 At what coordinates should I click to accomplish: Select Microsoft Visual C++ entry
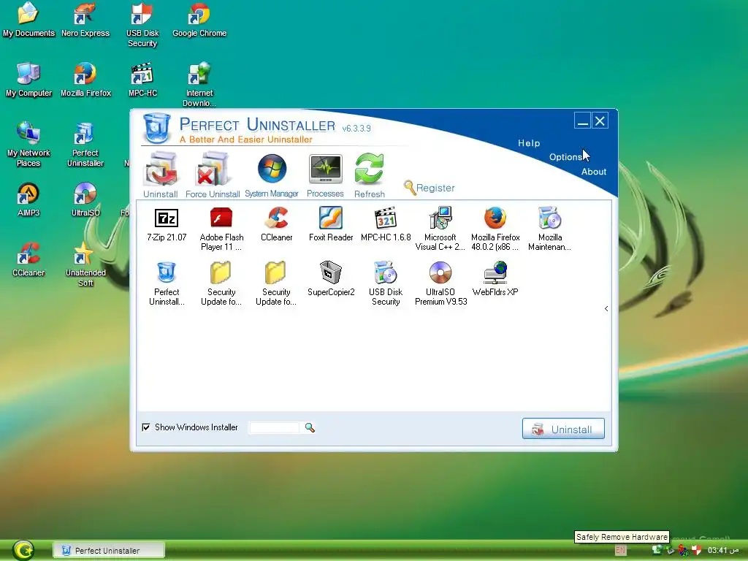[x=440, y=229]
